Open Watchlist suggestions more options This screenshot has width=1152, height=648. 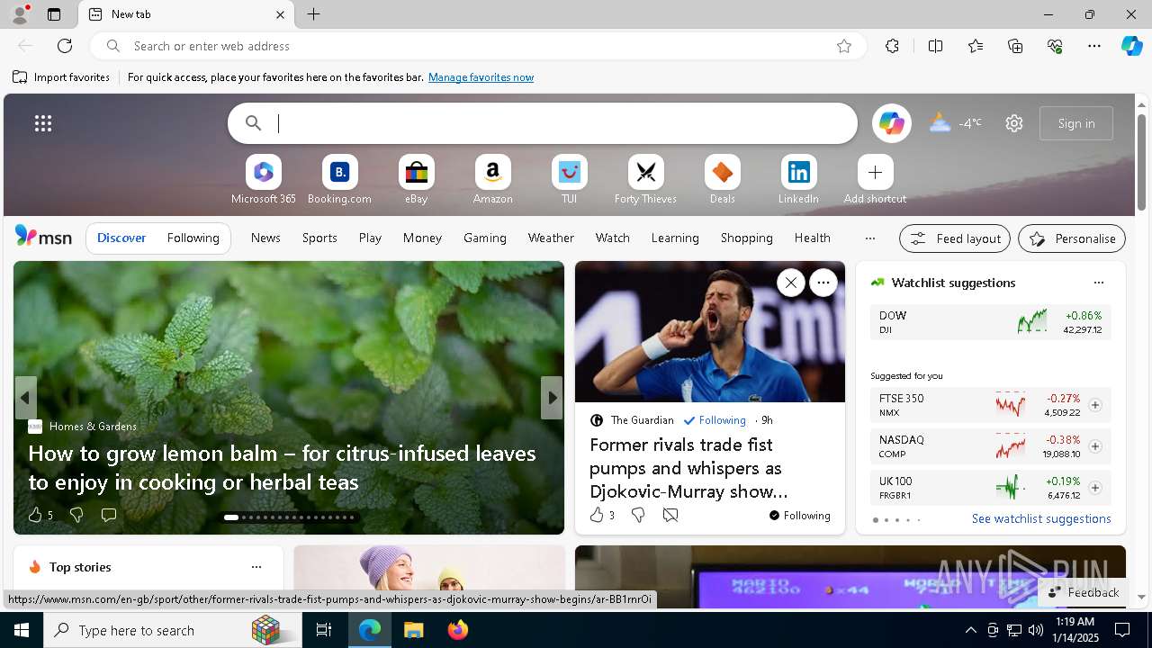click(1098, 283)
